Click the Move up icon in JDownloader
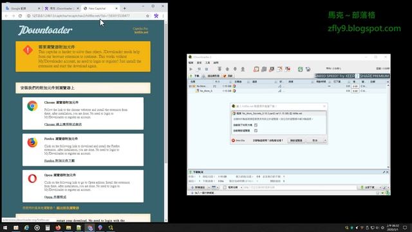412x232 pixels. tap(227, 69)
